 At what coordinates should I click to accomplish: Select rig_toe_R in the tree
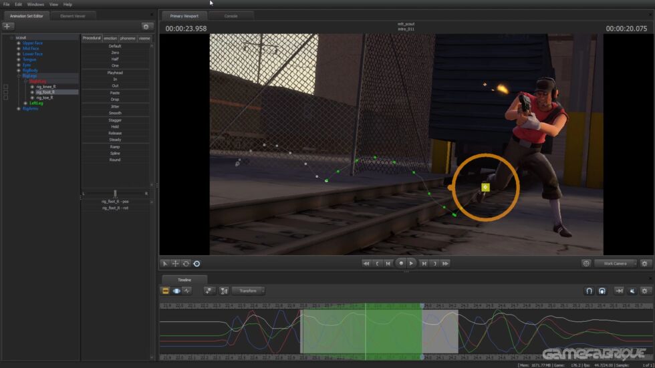click(x=45, y=98)
